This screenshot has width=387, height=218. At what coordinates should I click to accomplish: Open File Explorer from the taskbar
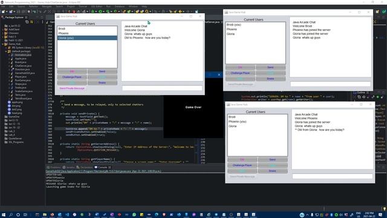45,215
